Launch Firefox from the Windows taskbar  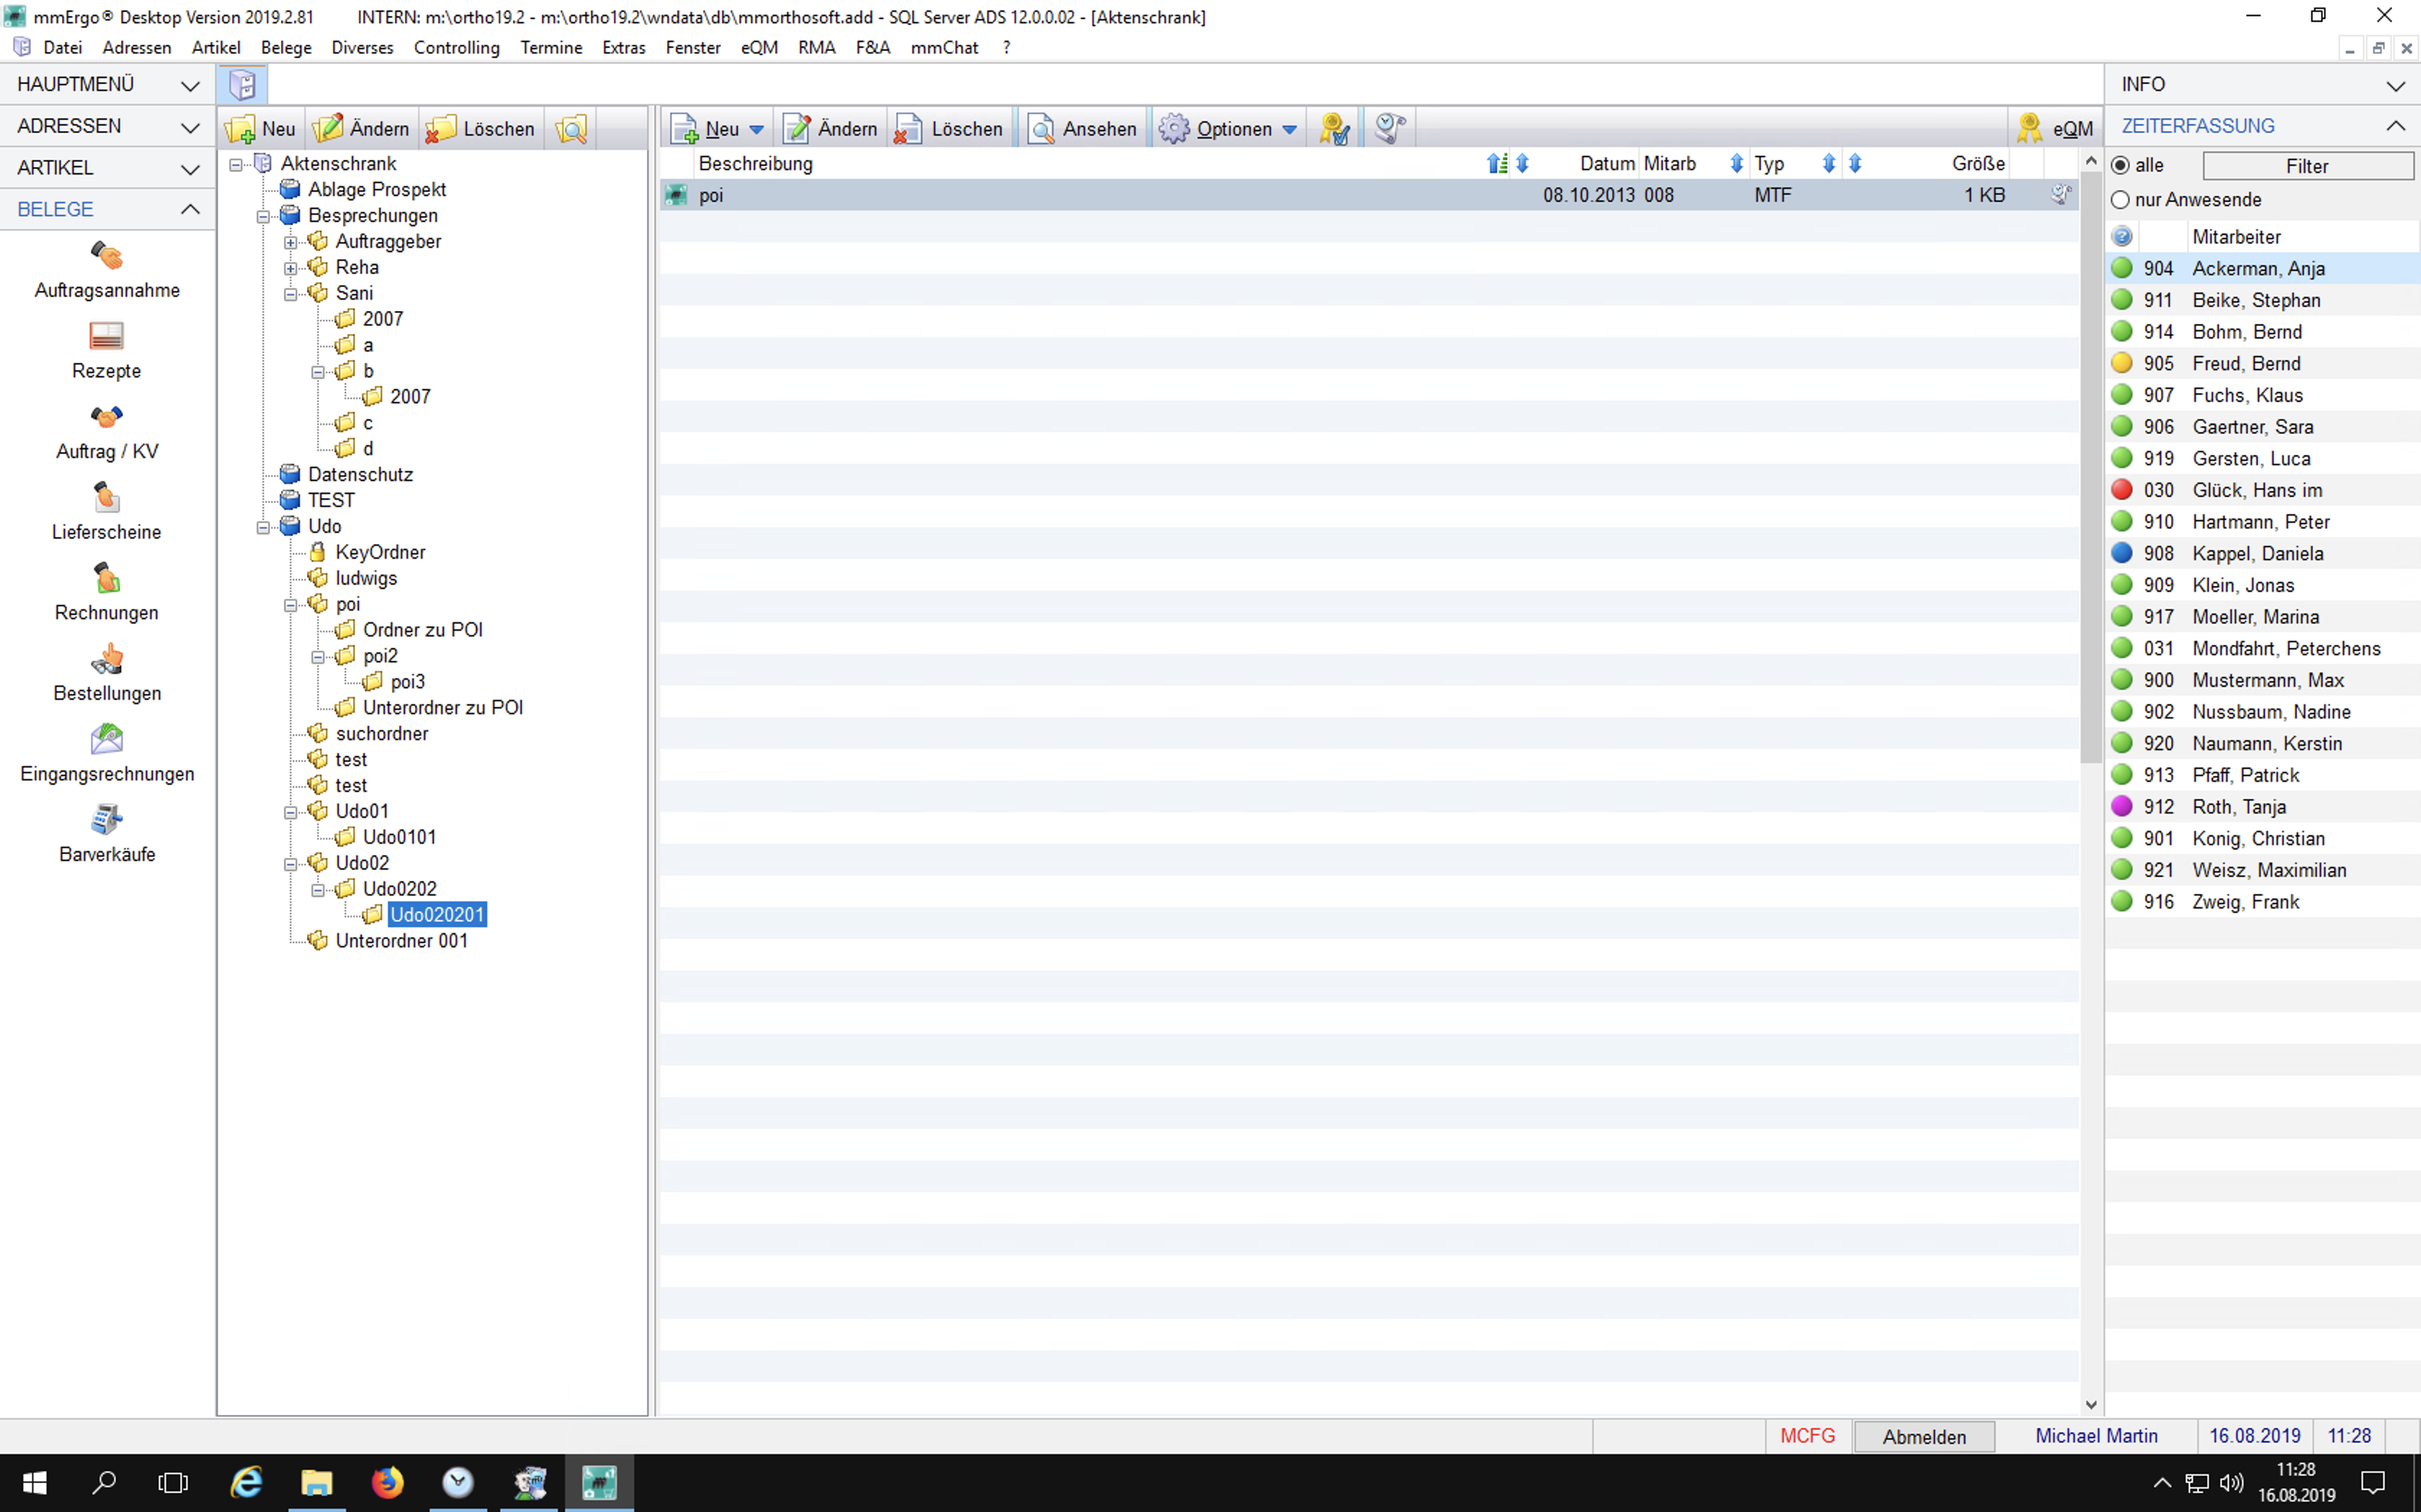pos(387,1482)
